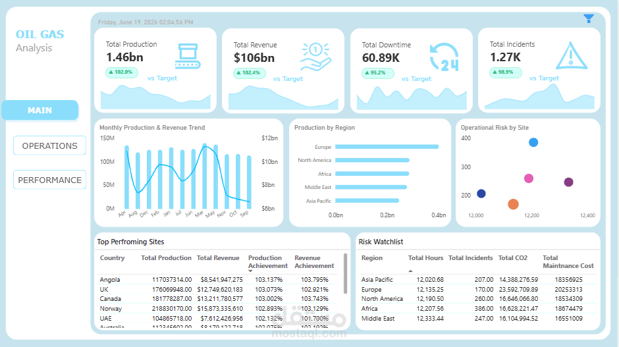Sort by Total Maintnance Cost header
The image size is (619, 347).
pos(568,261)
